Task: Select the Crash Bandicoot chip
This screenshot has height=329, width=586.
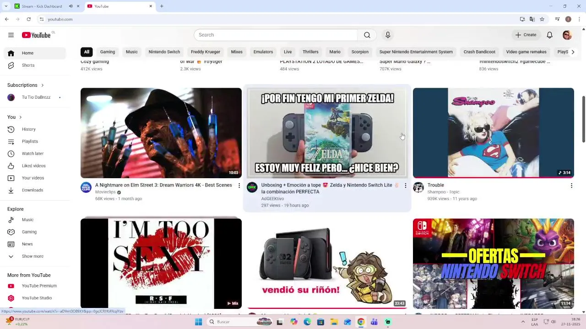Action: click(x=479, y=52)
